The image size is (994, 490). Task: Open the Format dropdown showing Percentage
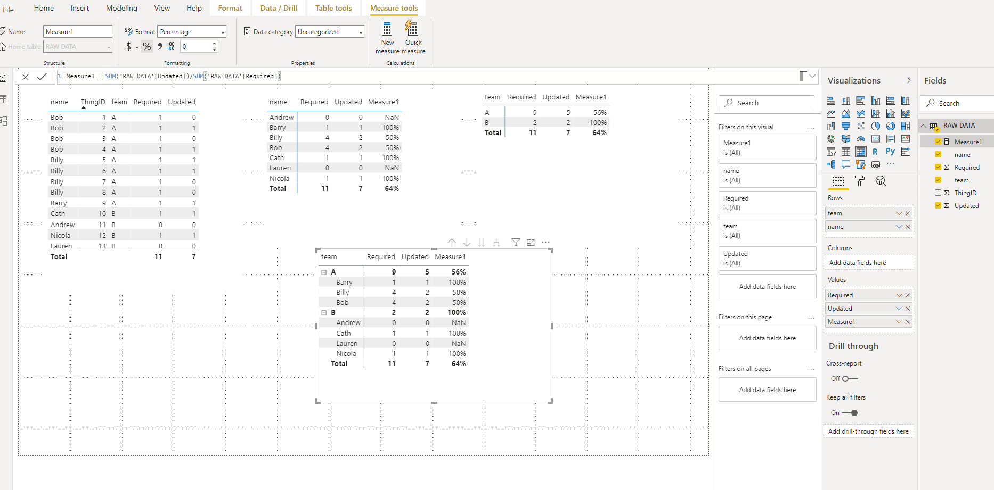(x=192, y=32)
